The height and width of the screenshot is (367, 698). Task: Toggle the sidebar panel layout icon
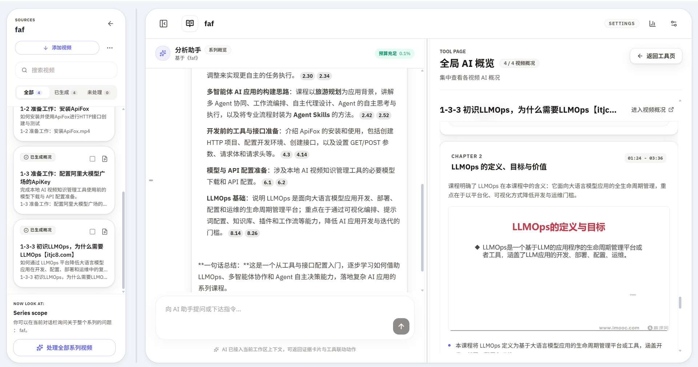tap(164, 24)
